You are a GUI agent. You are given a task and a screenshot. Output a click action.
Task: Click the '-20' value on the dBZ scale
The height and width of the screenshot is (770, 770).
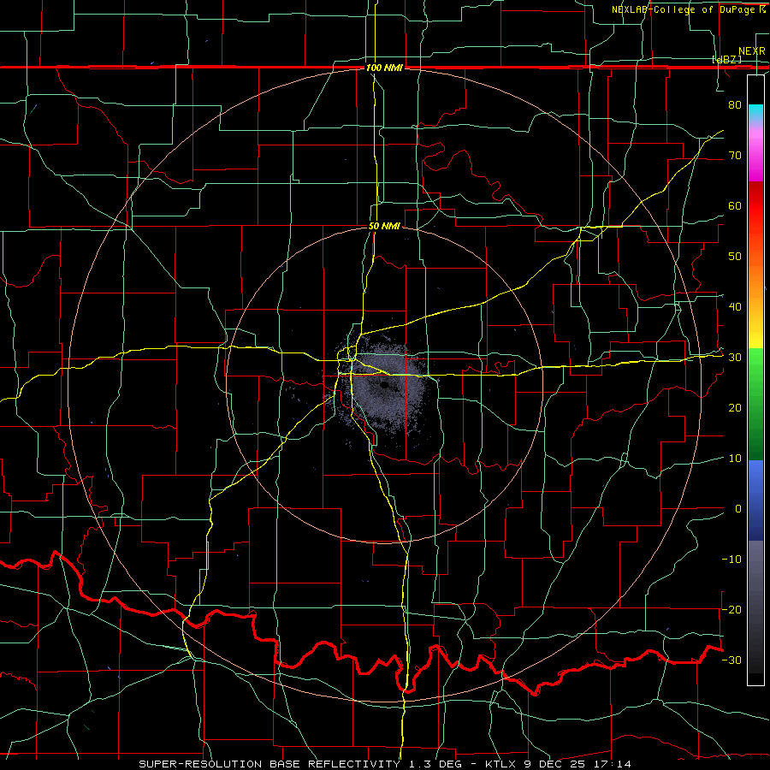pyautogui.click(x=731, y=609)
